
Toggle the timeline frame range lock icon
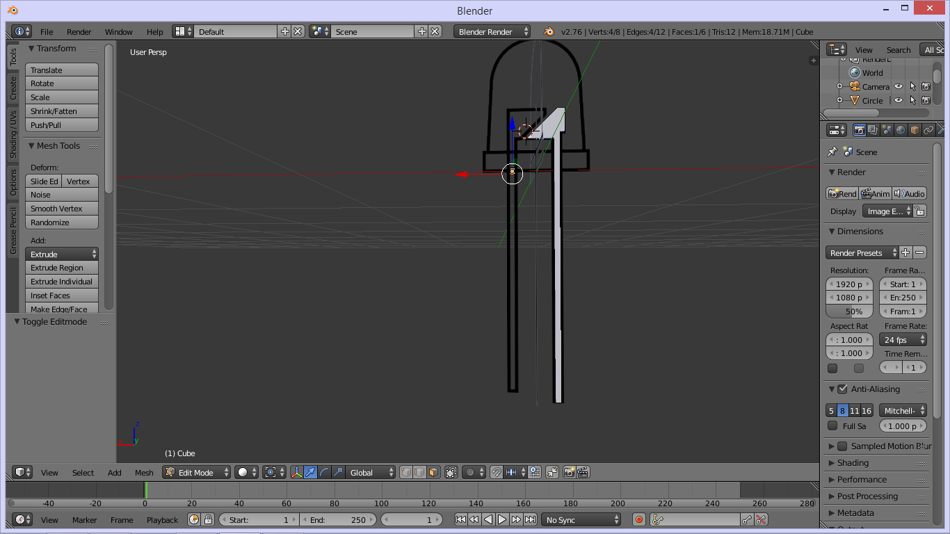(x=208, y=519)
